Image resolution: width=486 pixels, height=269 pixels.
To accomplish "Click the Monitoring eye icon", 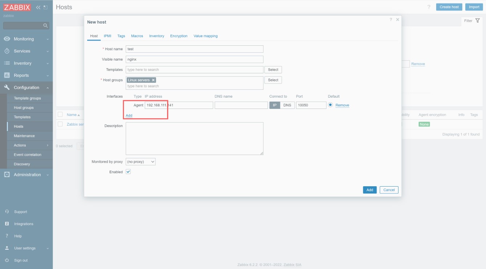I will pos(7,39).
